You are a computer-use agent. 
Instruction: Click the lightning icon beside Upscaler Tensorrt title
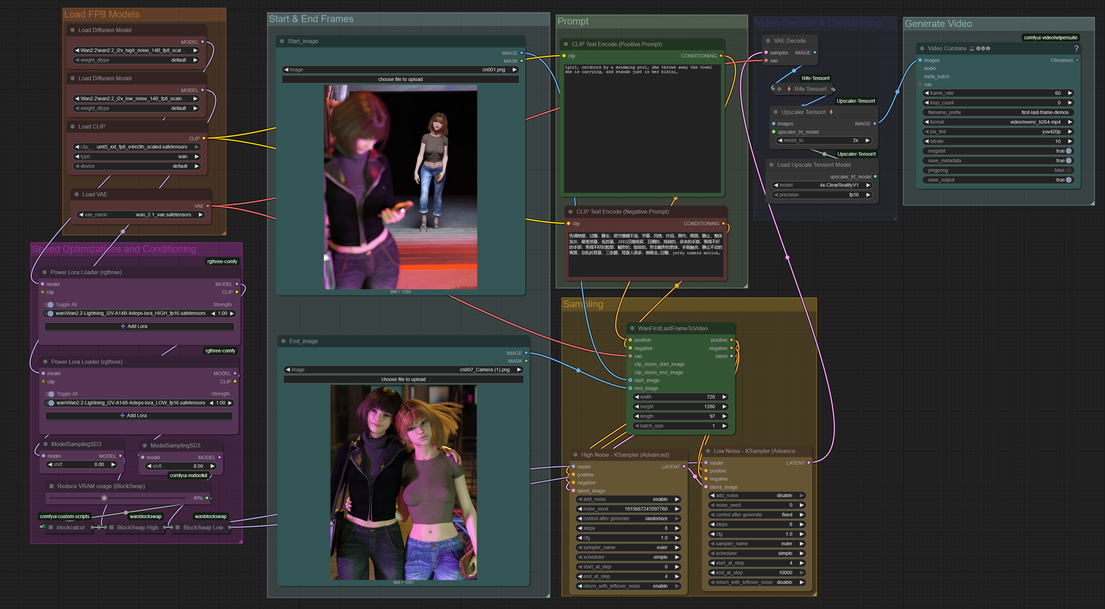pyautogui.click(x=831, y=112)
